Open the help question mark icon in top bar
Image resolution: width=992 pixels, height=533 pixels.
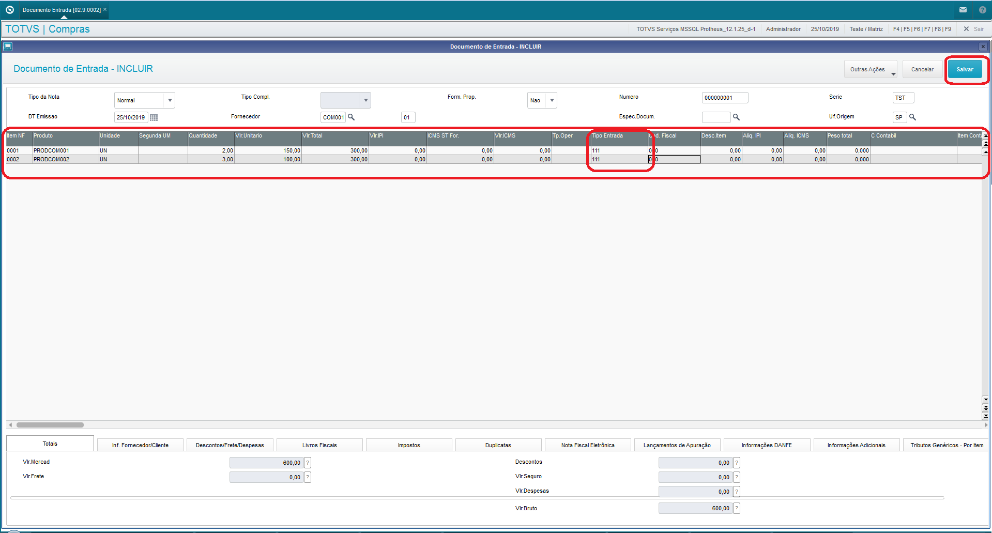982,10
